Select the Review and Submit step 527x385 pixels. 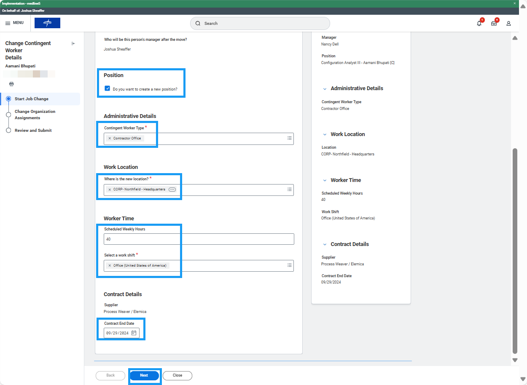tap(33, 131)
